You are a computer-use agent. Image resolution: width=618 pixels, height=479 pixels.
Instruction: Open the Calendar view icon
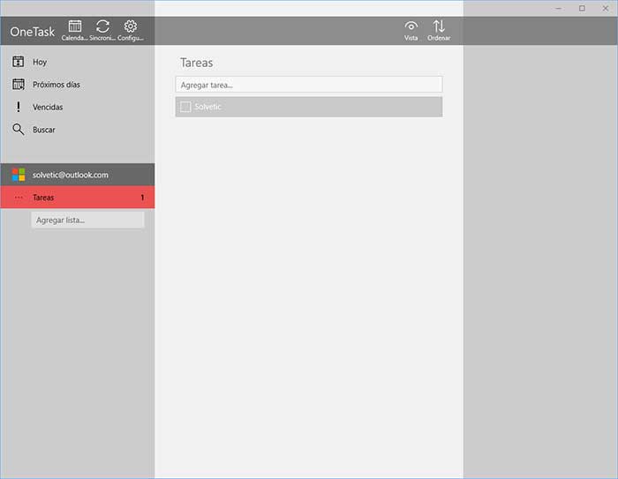click(75, 26)
